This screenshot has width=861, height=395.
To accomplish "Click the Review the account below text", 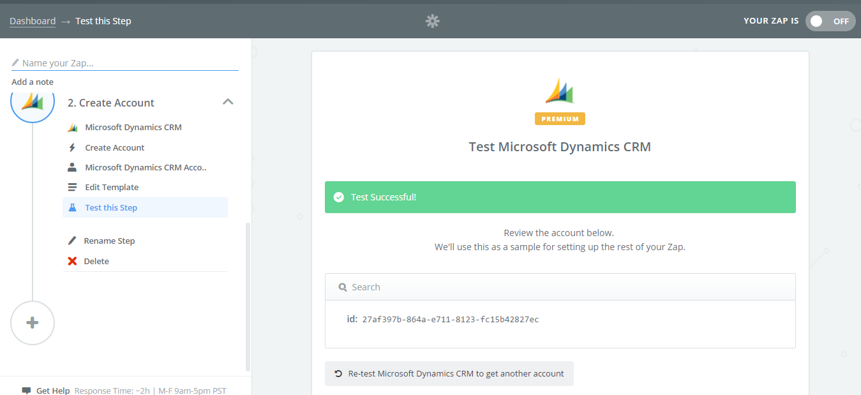I will (x=559, y=233).
